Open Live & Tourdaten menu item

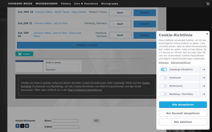[86, 4]
